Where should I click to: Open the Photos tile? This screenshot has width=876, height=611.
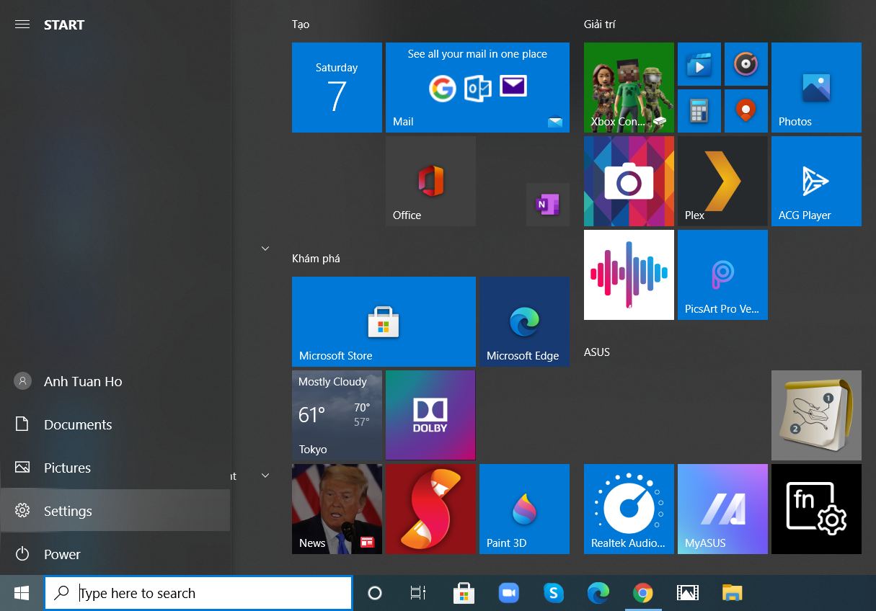pos(816,87)
